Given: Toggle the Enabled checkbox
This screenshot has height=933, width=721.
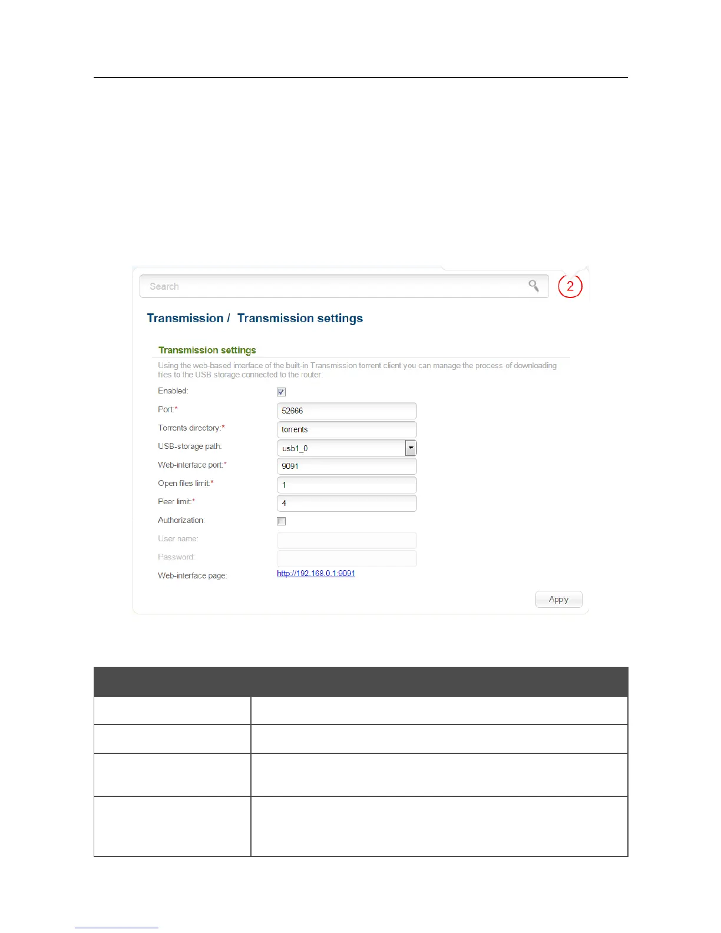Looking at the screenshot, I should [x=282, y=392].
